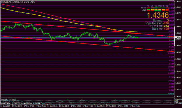182x108 pixels.
Task: Click the large 1.4346 price display
Action: 158,15
